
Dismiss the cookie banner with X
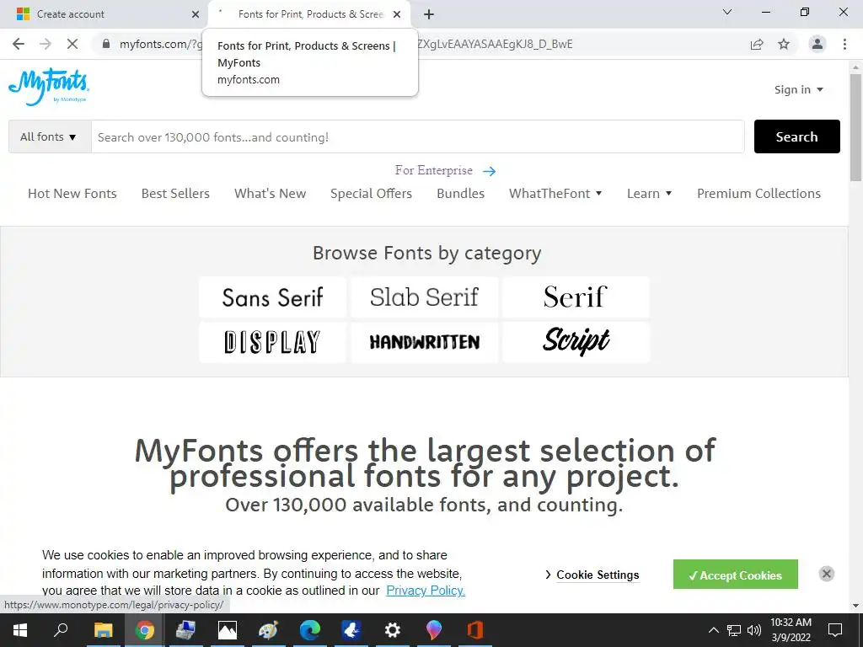pos(826,574)
